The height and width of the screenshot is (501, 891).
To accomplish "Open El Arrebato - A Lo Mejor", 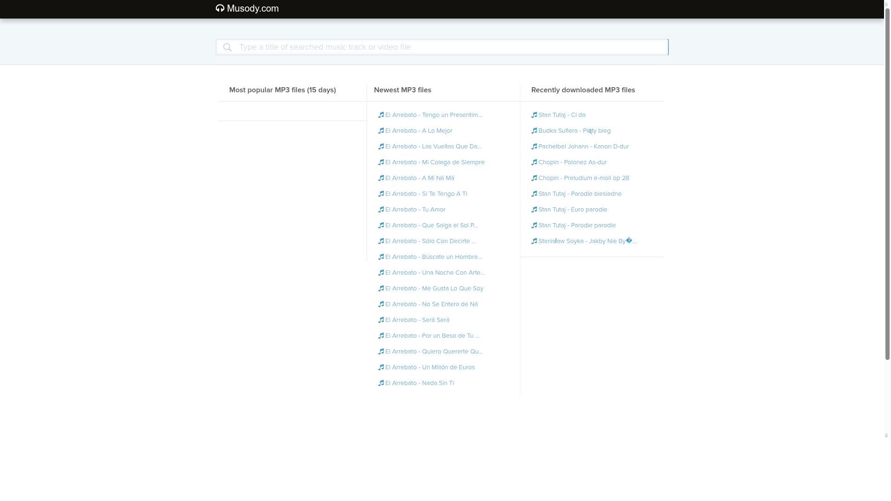I will pos(419,131).
